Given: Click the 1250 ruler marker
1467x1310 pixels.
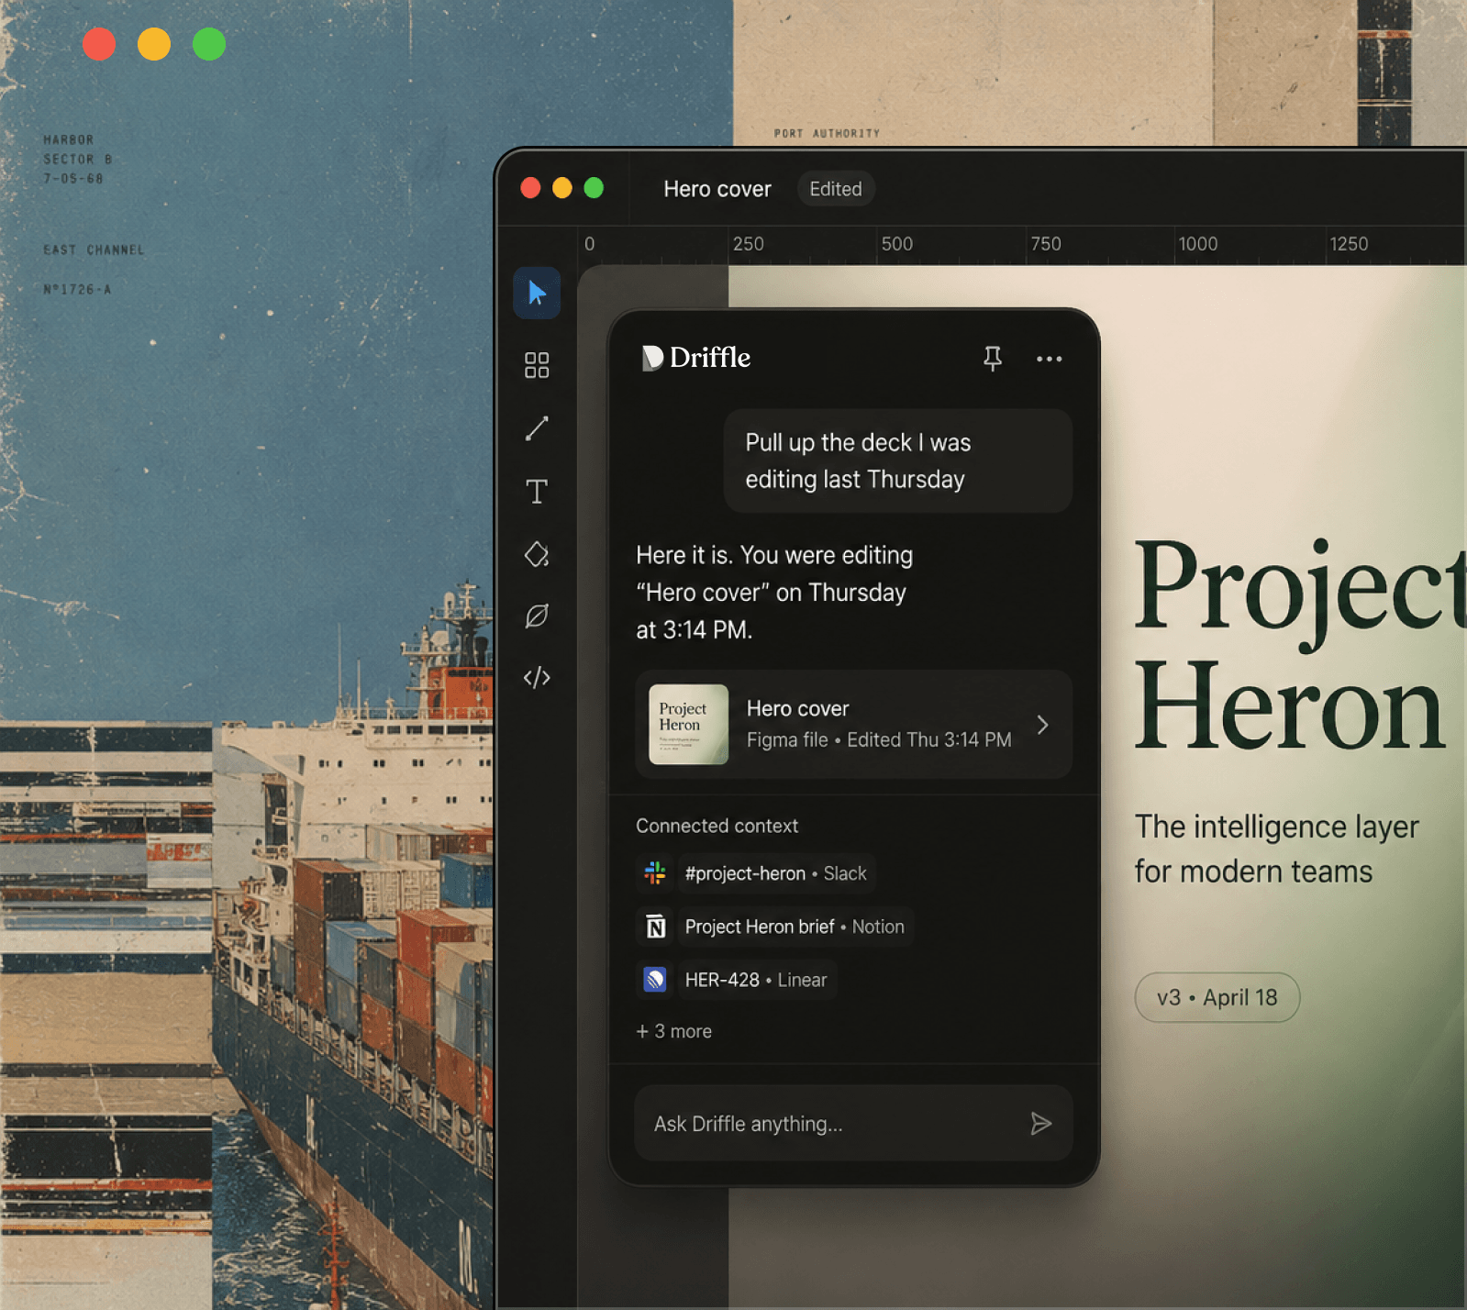Looking at the screenshot, I should pyautogui.click(x=1349, y=244).
